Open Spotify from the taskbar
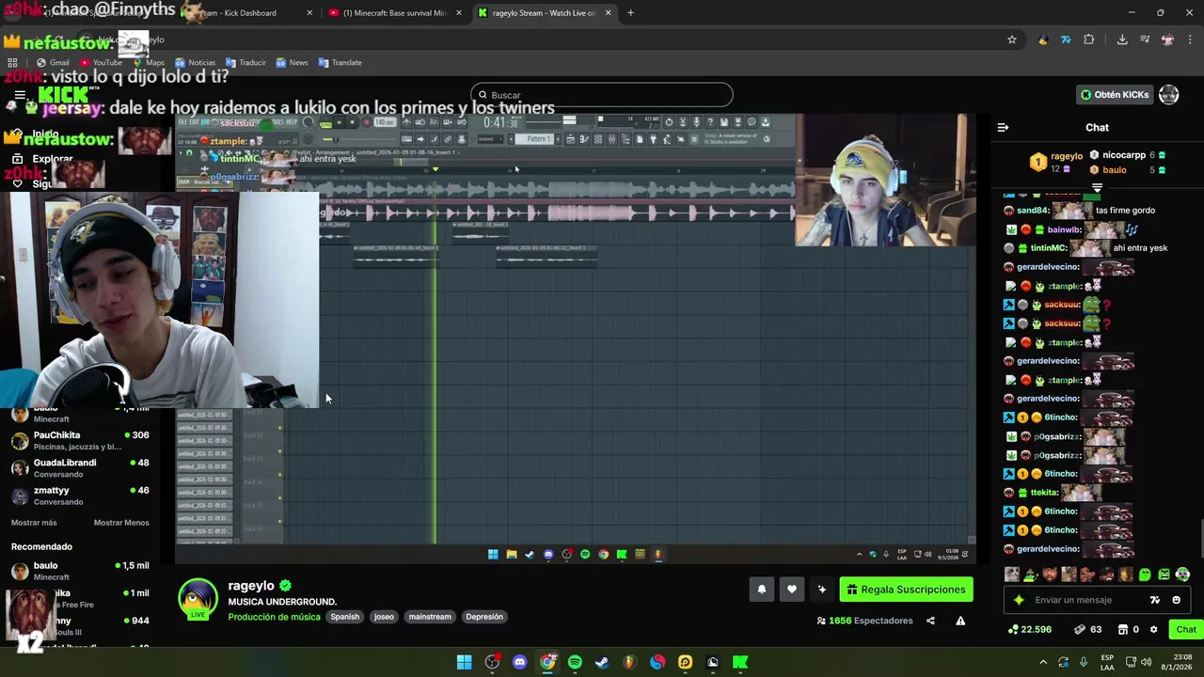Image resolution: width=1204 pixels, height=677 pixels. pos(575,662)
